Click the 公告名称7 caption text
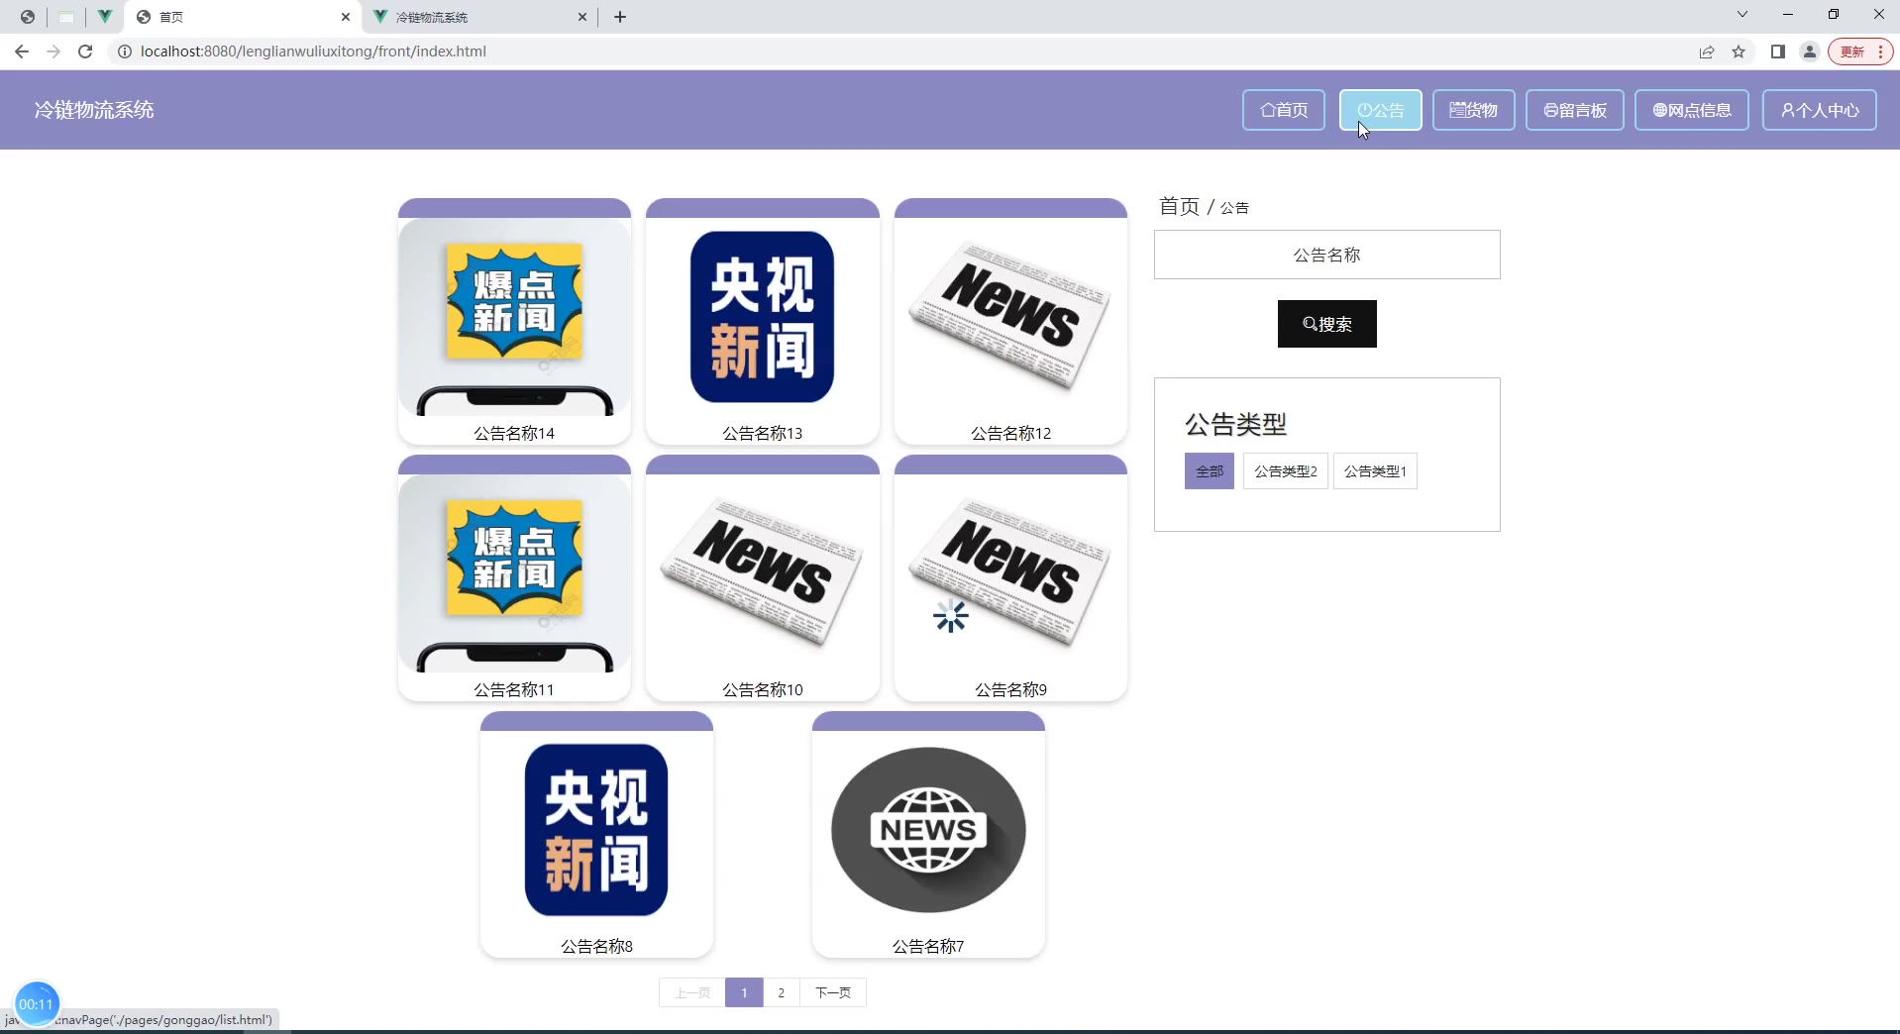 click(x=928, y=946)
